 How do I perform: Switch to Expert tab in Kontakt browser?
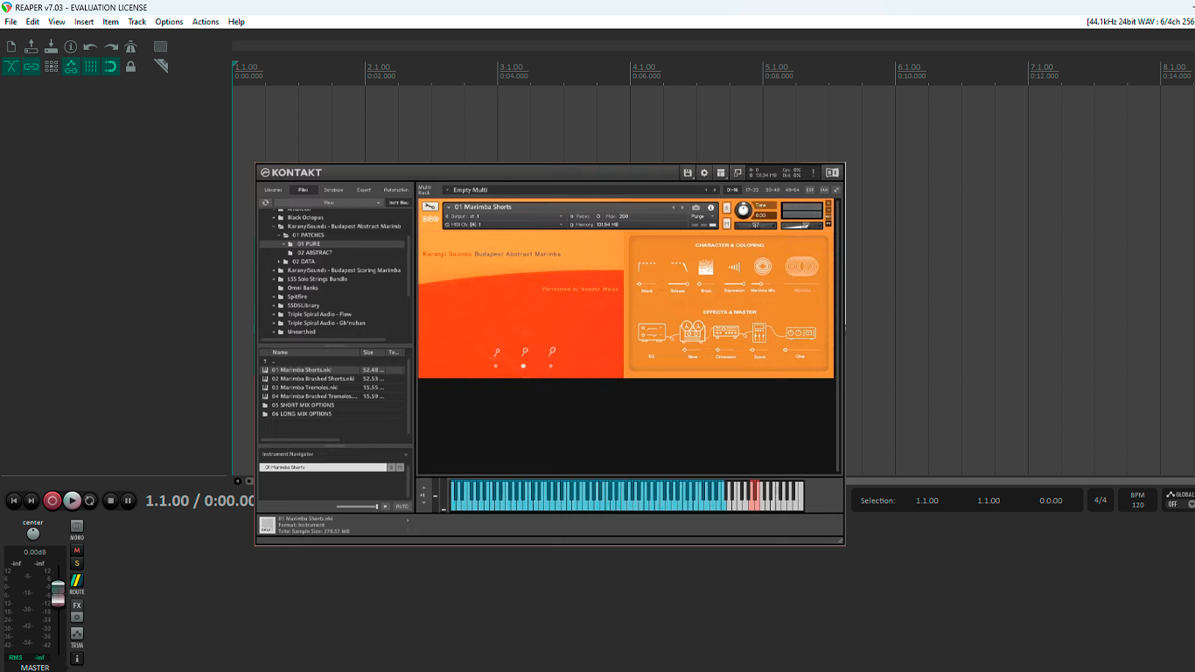364,190
